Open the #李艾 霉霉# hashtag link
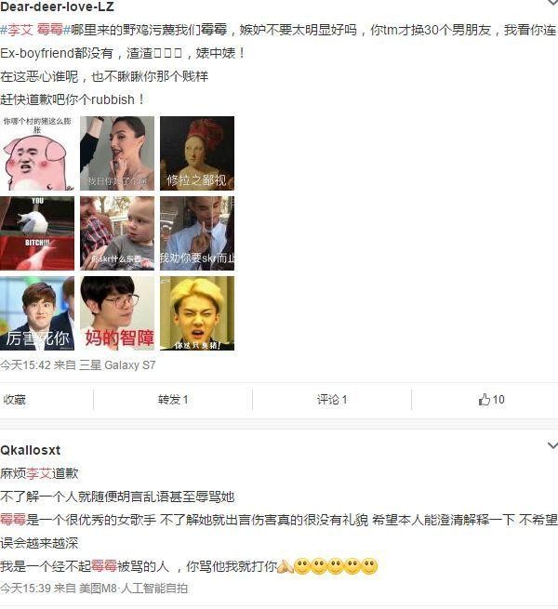 [x=35, y=30]
